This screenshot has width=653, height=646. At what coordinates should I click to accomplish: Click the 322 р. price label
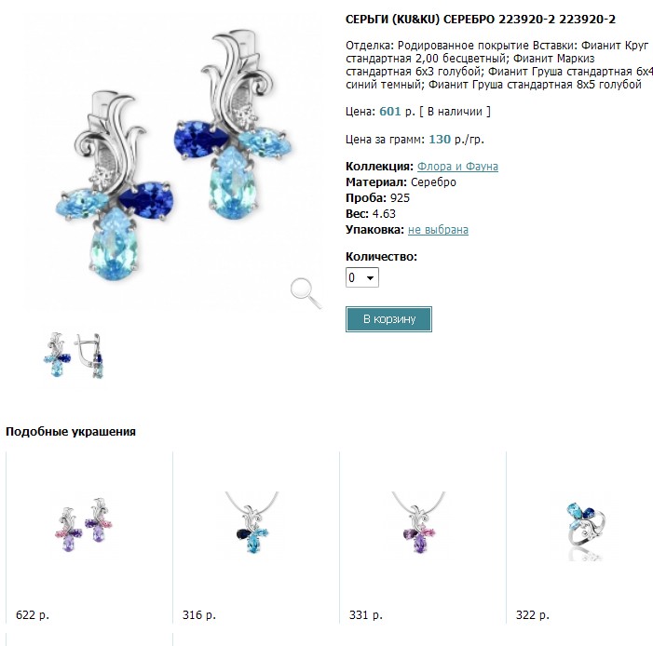click(533, 615)
